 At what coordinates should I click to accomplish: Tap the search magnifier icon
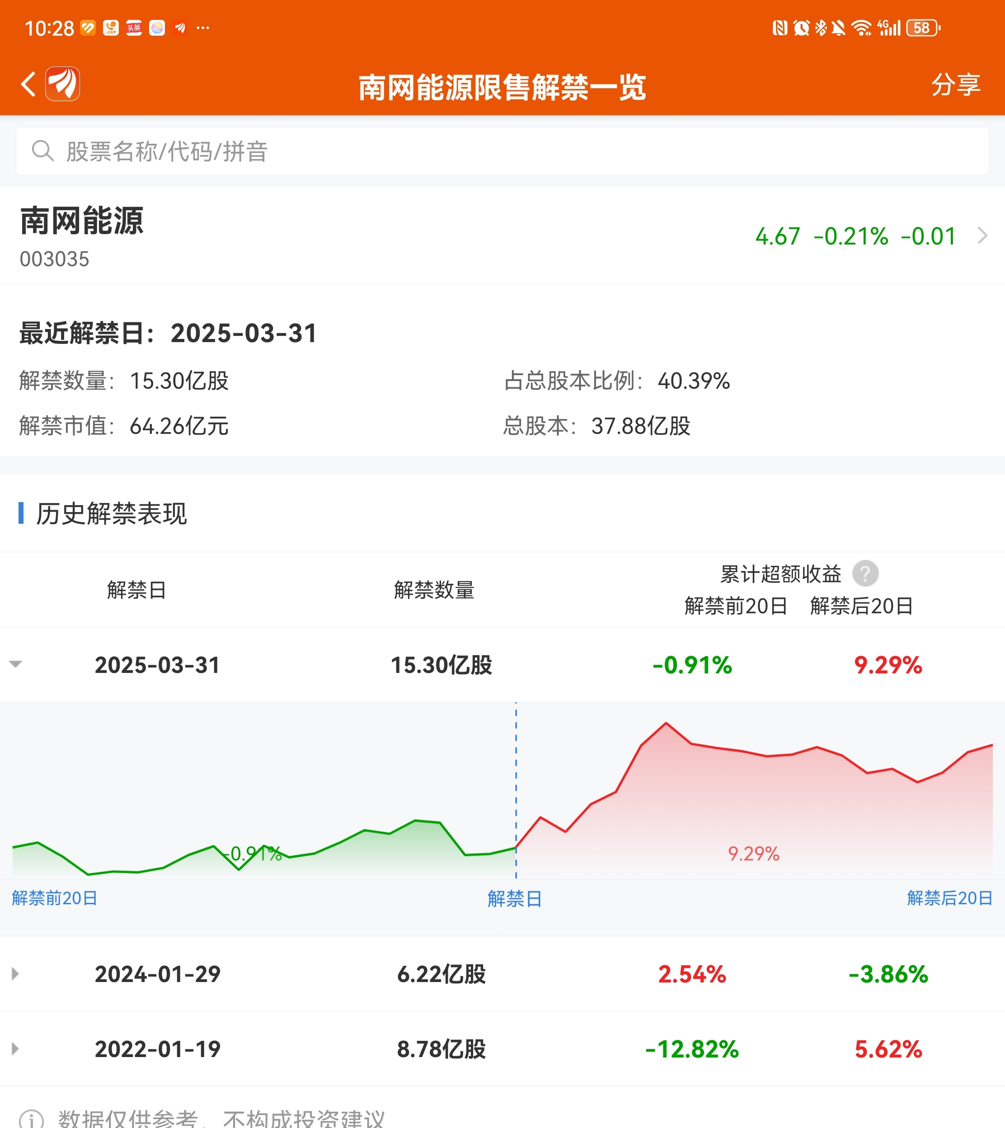tap(42, 151)
